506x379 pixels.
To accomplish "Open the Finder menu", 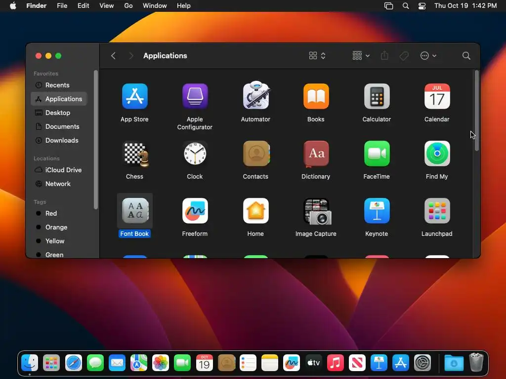I will 37,6.
